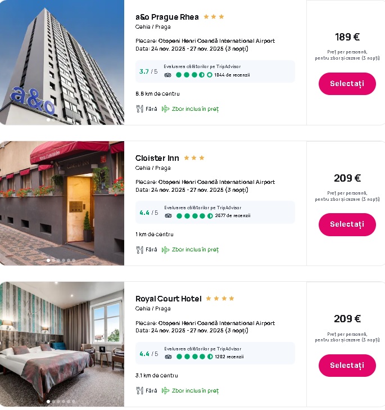Image resolution: width=385 pixels, height=410 pixels.
Task: Click the TripAdvisor owl icon for Royal Court Hotel
Action: [167, 357]
